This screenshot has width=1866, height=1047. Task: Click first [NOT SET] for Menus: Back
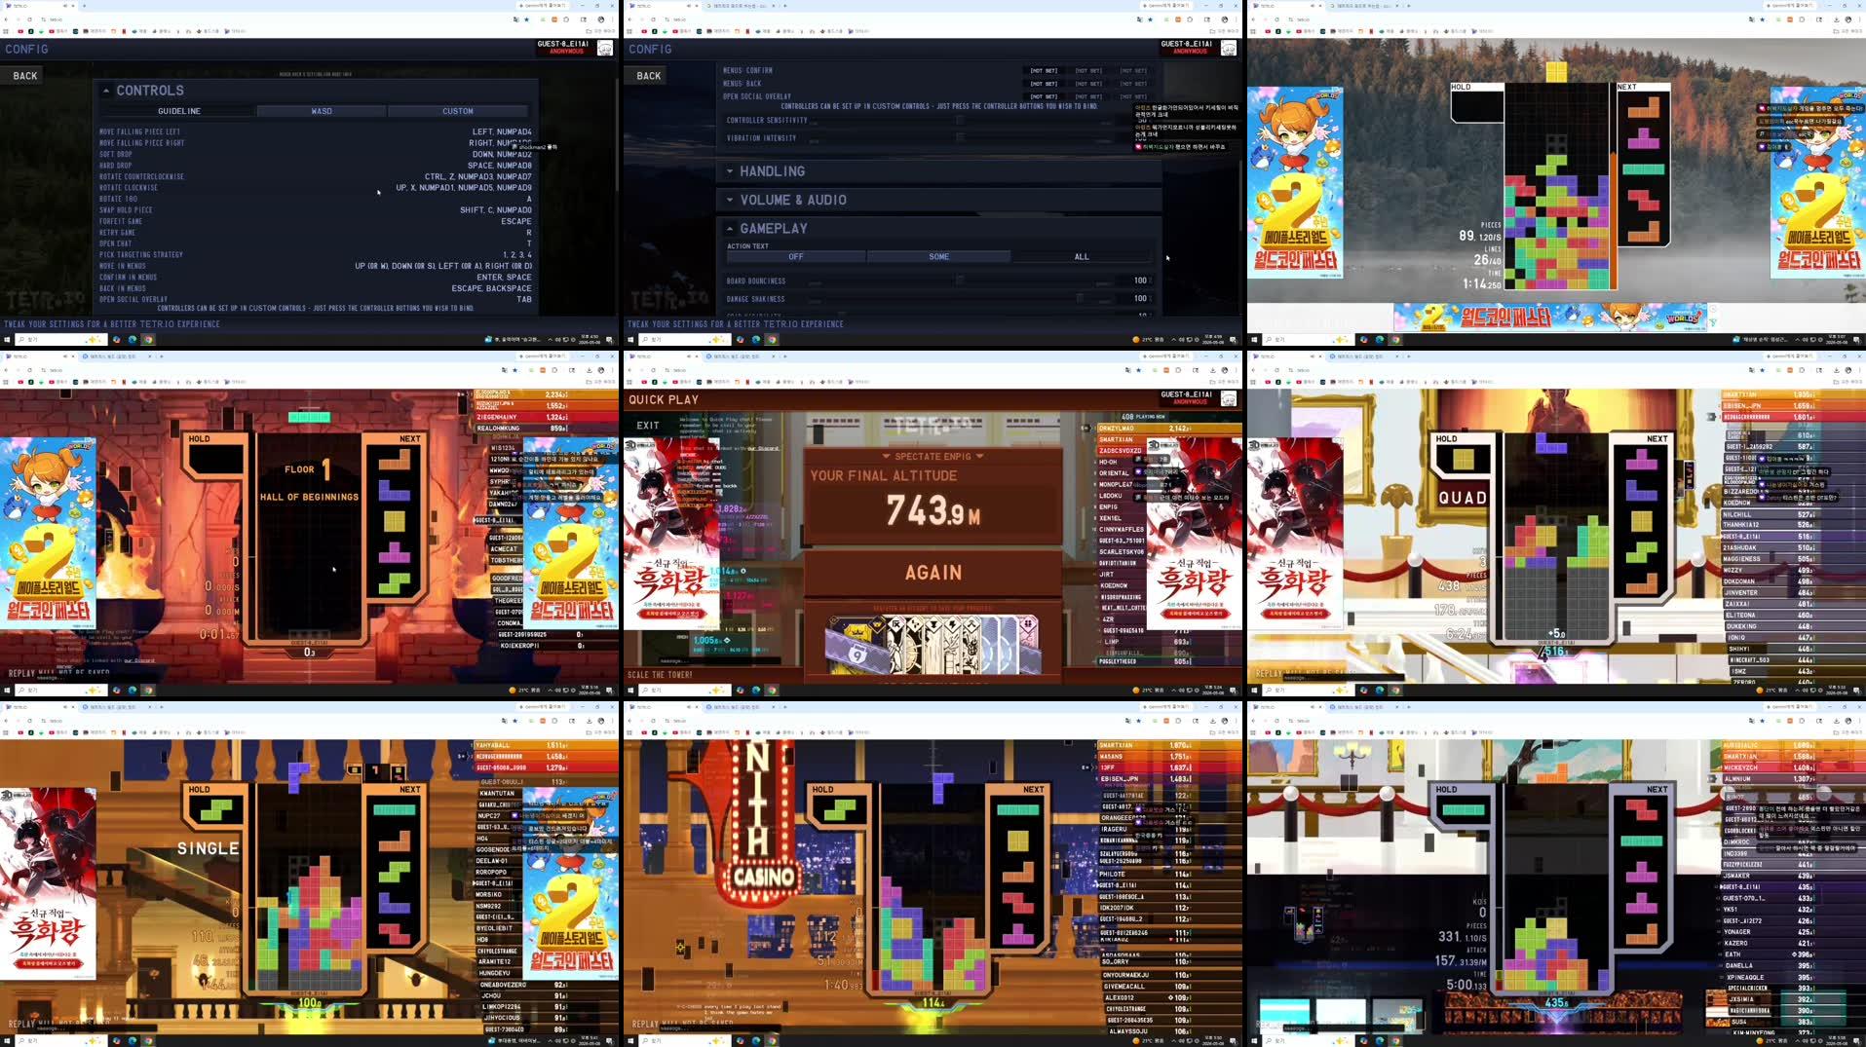point(1044,84)
